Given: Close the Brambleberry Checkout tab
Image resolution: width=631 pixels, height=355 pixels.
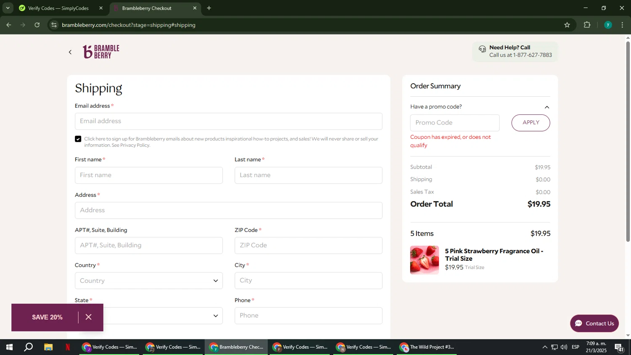Looking at the screenshot, I should (195, 8).
